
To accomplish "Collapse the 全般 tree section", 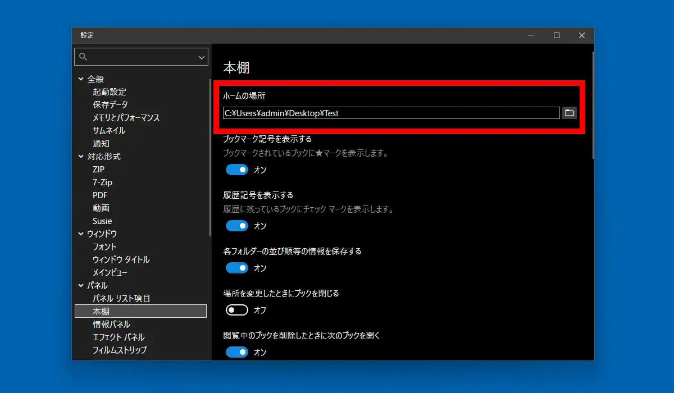I will click(x=81, y=79).
